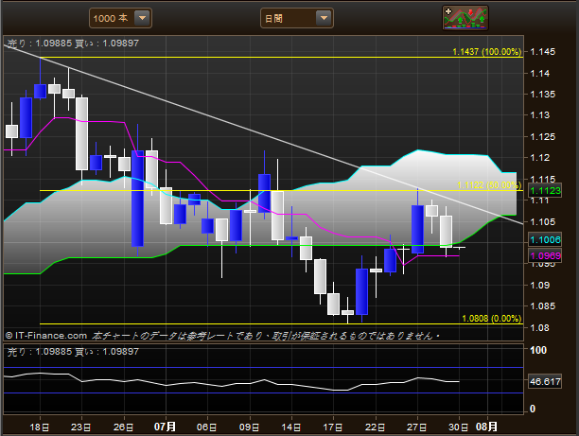Image resolution: width=579 pixels, height=436 pixels.
Task: Select the green 1.1123 price tag
Action: (545, 190)
